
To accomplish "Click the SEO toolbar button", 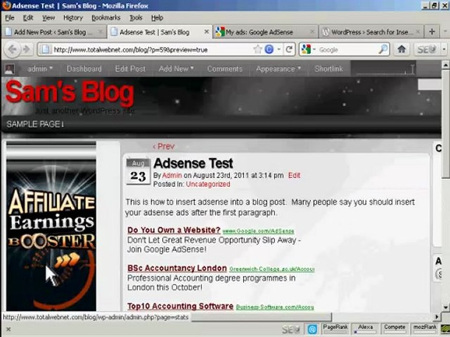I will (x=427, y=50).
